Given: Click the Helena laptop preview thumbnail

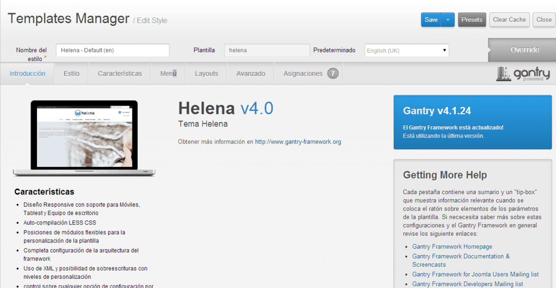Looking at the screenshot, I should click(84, 138).
